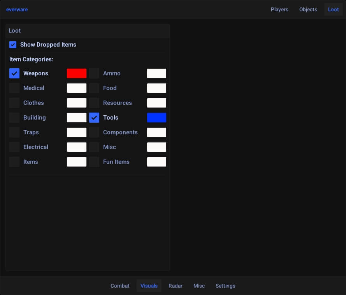Uncheck the Show Dropped Items checkbox
346x295 pixels.
tap(13, 45)
